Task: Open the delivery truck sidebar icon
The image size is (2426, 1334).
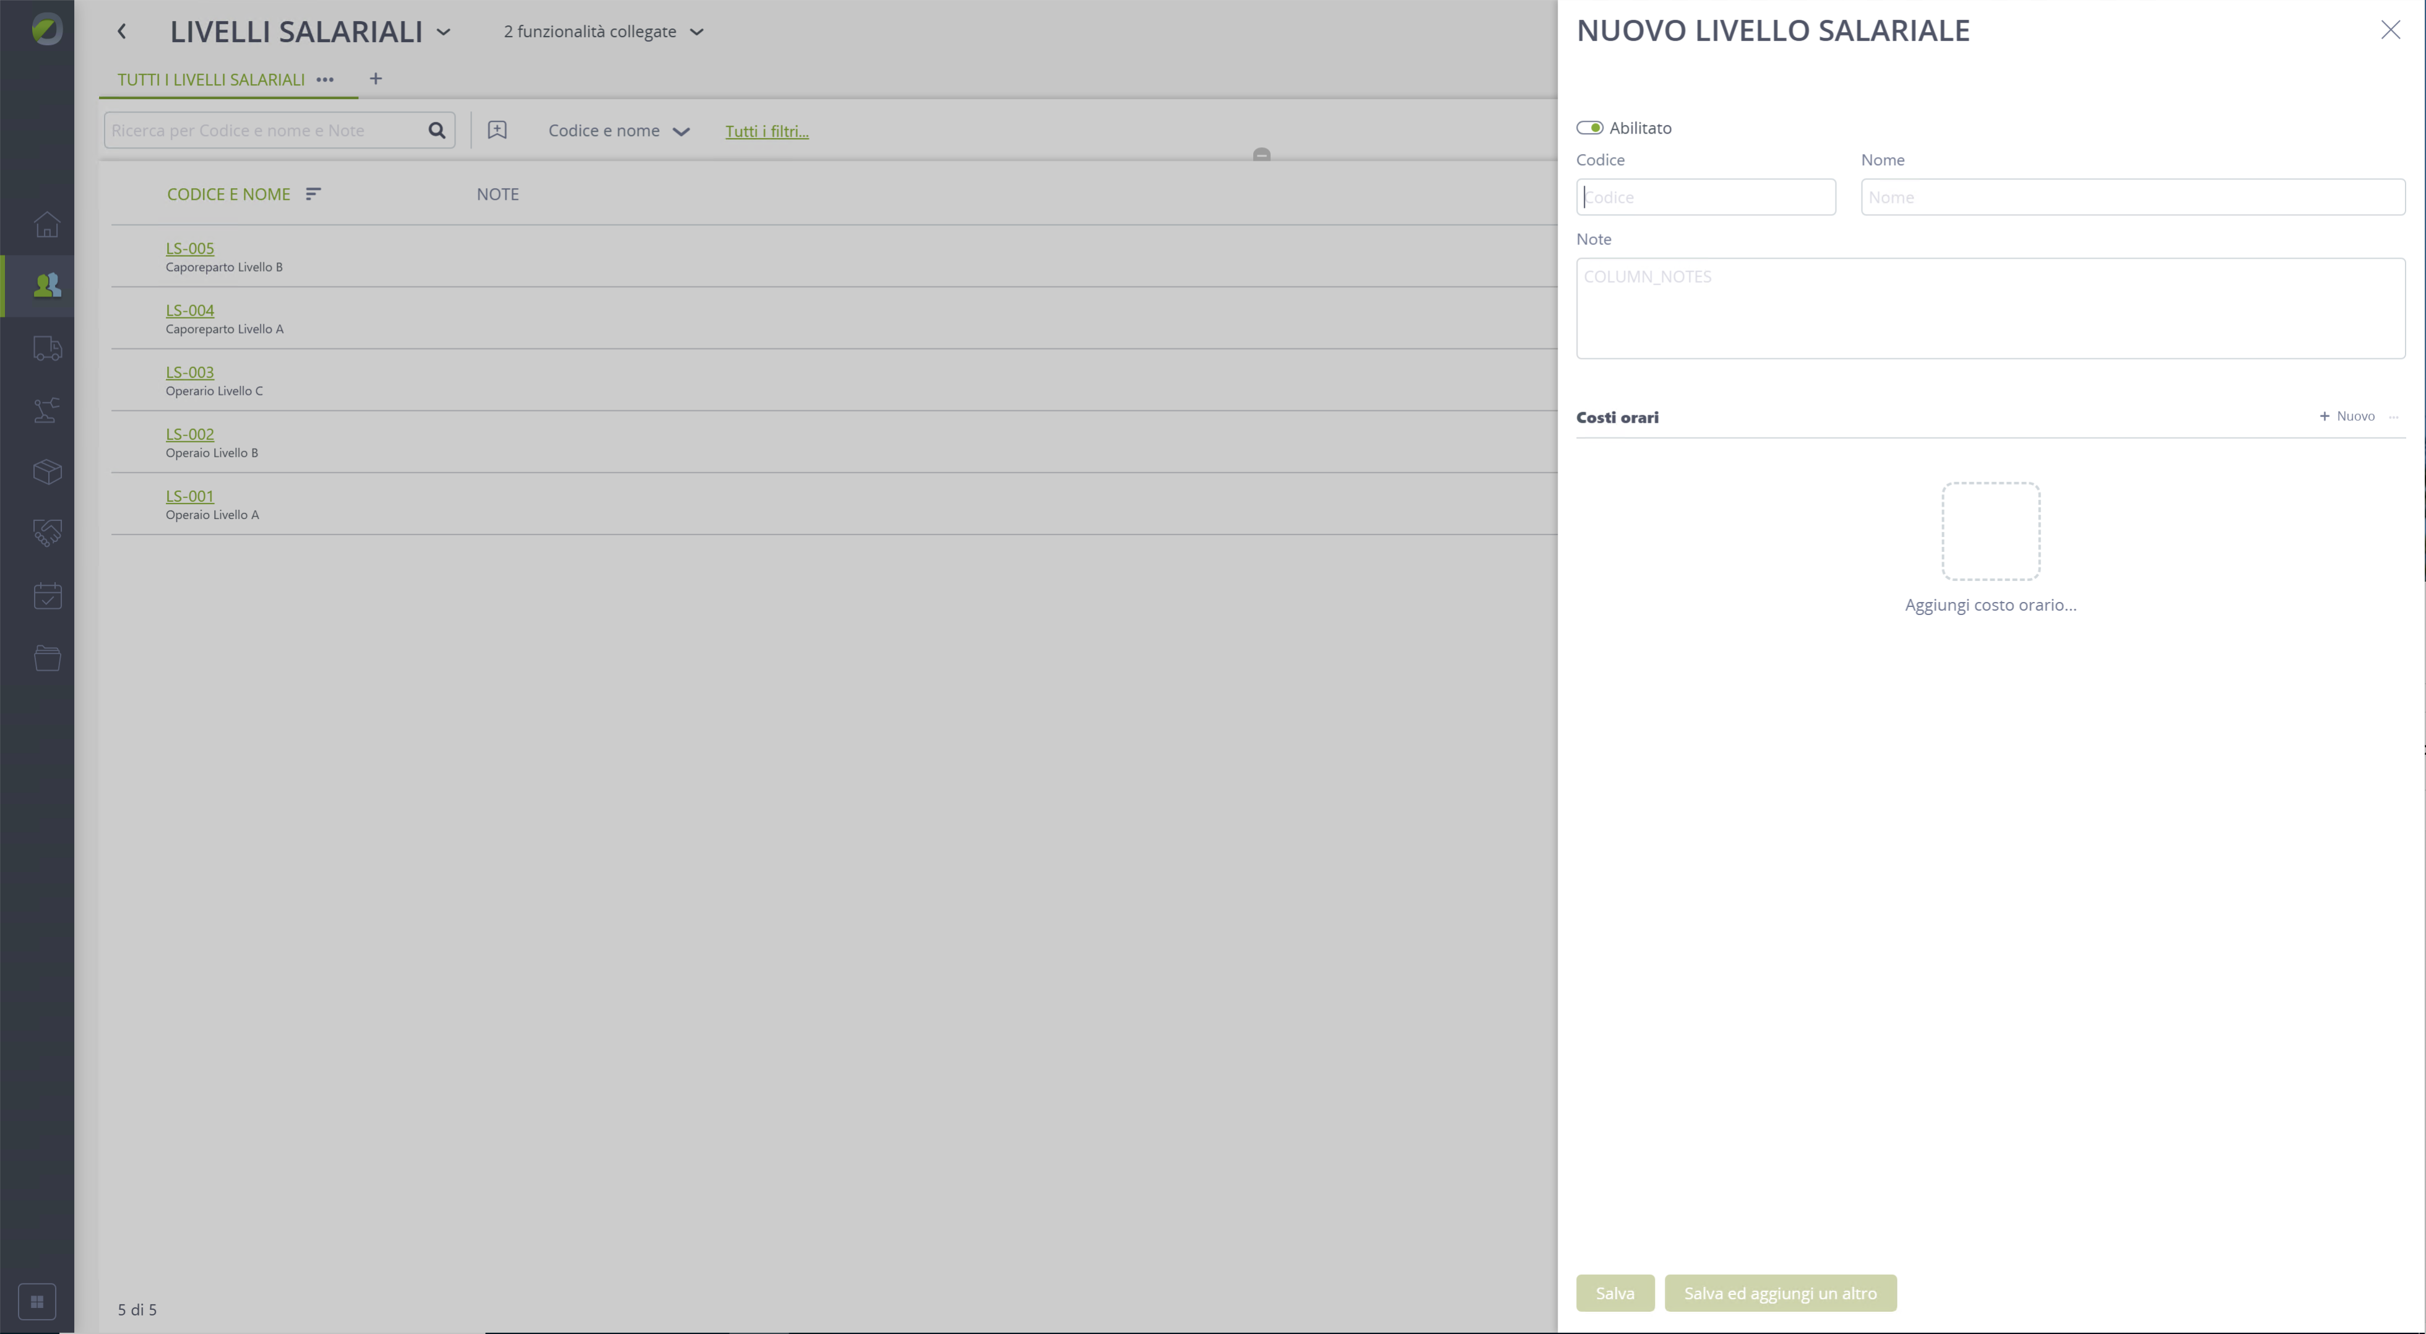Action: (x=47, y=348)
